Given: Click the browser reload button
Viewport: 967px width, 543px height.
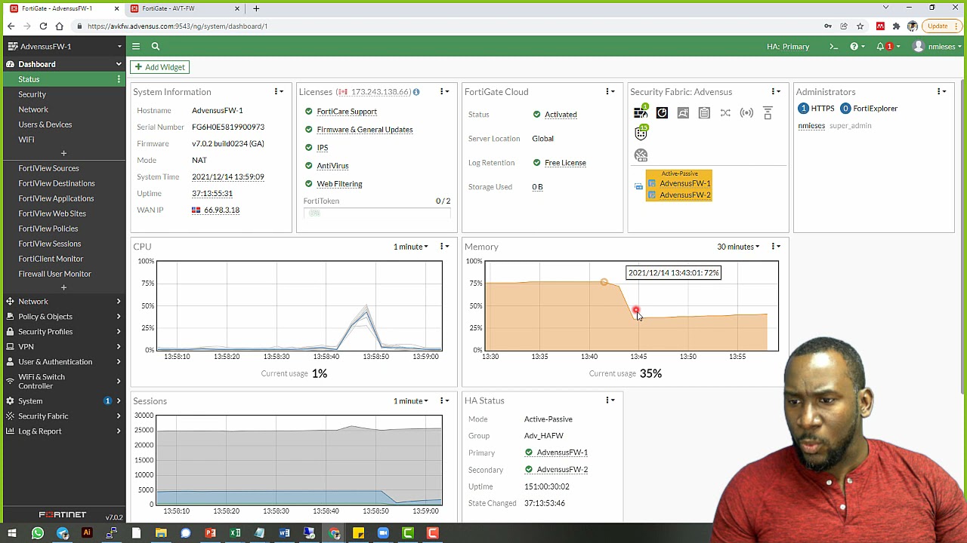Looking at the screenshot, I should point(43,26).
